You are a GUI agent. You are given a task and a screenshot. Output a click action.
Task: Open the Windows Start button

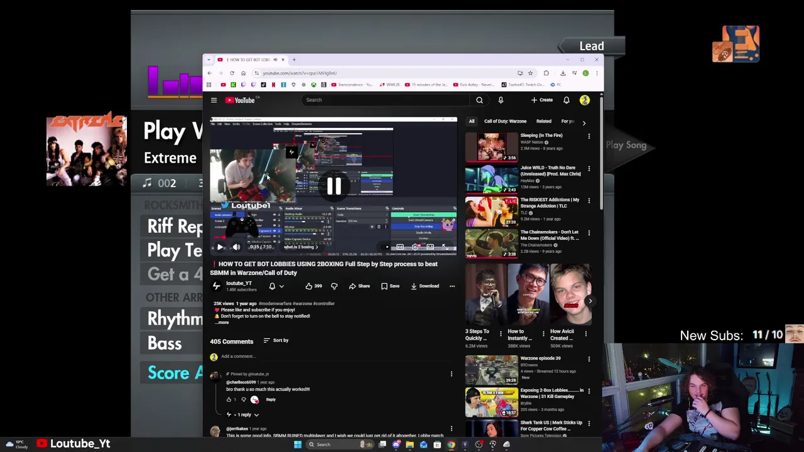297,444
